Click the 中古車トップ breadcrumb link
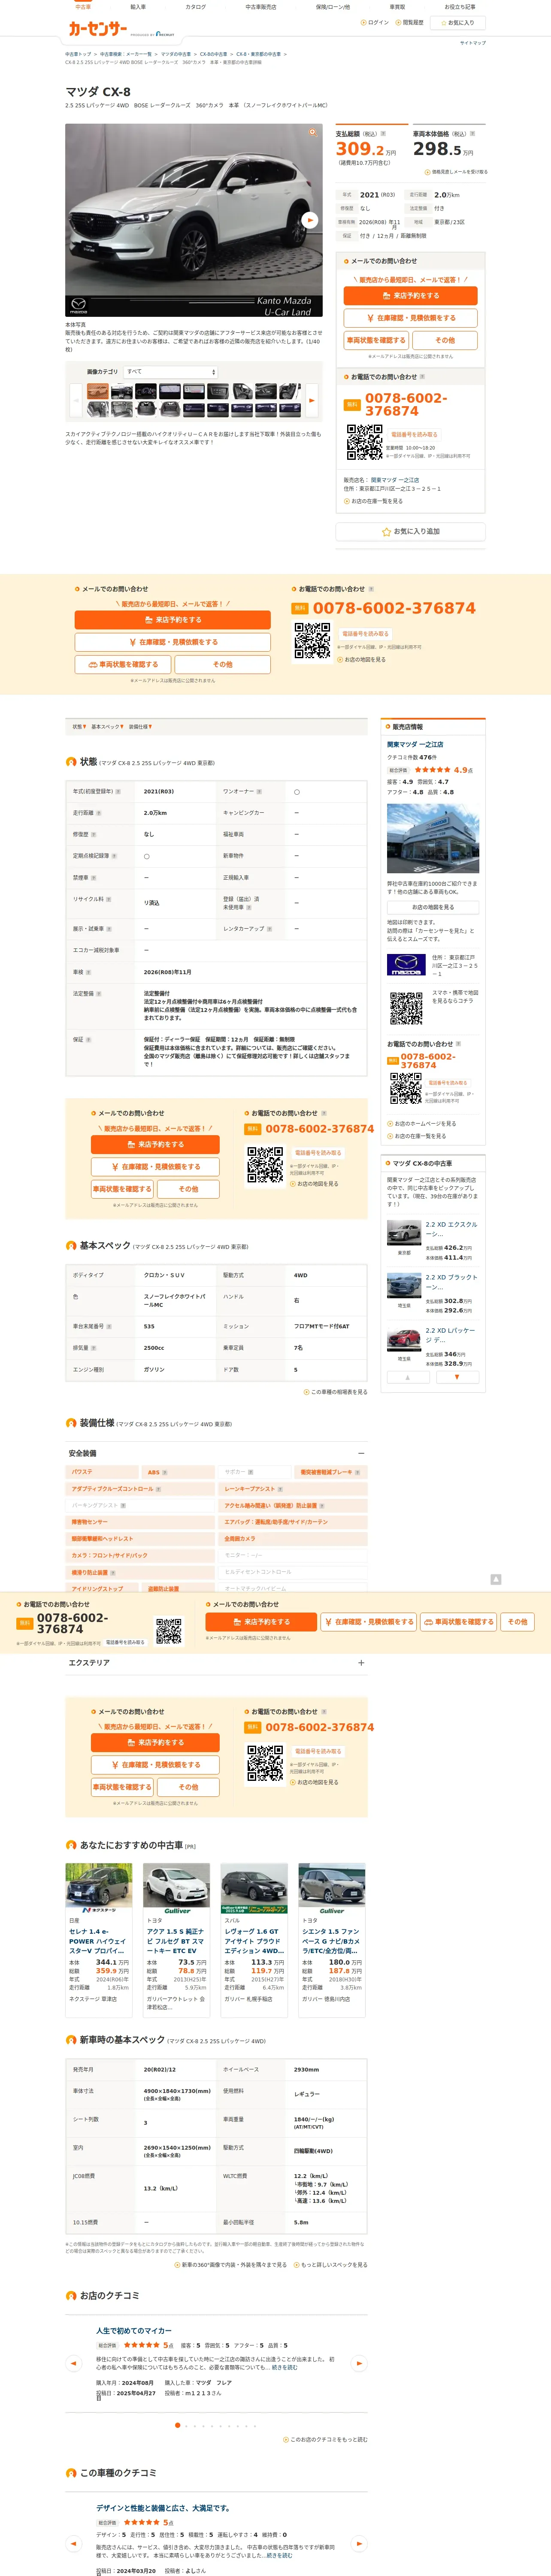This screenshot has height=2576, width=551. coord(78,54)
